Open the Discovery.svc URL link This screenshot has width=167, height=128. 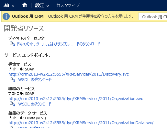click(69, 74)
